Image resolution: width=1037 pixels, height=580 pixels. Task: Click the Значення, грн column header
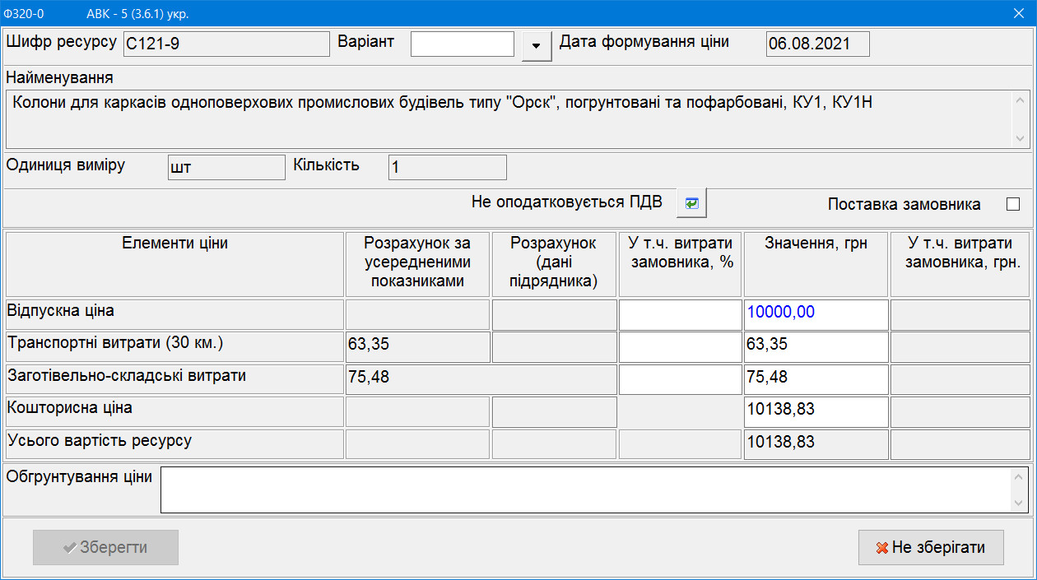[816, 264]
